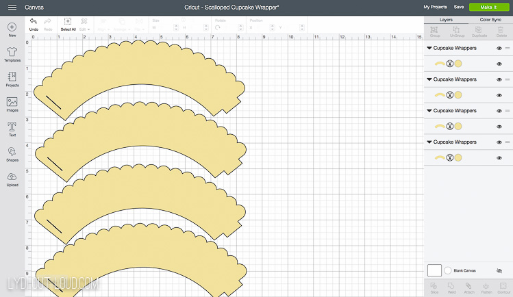Hide the fourth Cupcake Wrappers group
The image size is (513, 297).
pos(499,142)
